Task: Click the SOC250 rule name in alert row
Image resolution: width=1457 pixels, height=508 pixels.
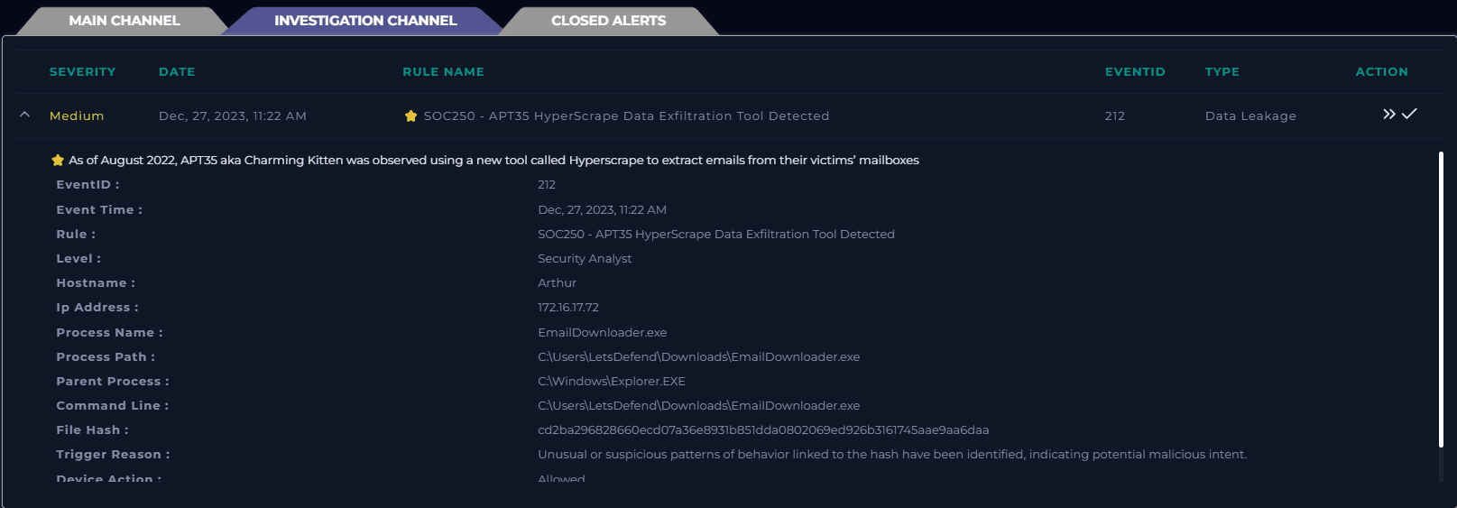Action: (626, 115)
